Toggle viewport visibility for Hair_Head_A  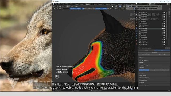163,29
